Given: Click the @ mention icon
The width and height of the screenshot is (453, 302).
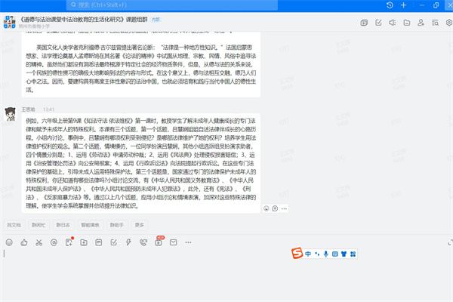Looking at the screenshot, I should 54,242.
